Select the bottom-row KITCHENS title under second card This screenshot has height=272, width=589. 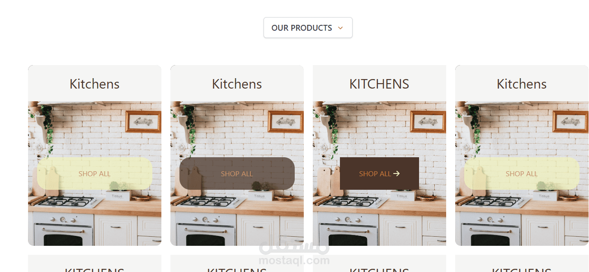point(237,270)
